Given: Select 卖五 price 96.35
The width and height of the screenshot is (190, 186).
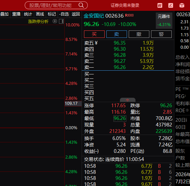Looking at the screenshot, I should click(x=120, y=43).
